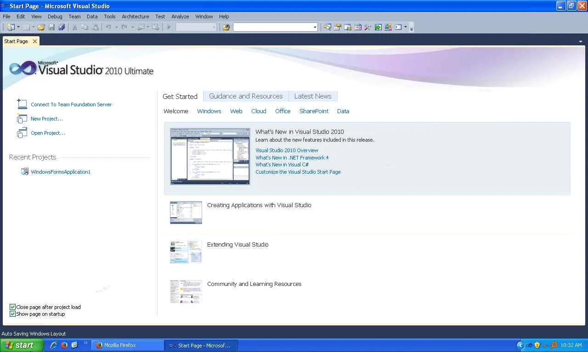Open recent project WindowsFormsApplication1
The height and width of the screenshot is (352, 588).
coord(61,172)
